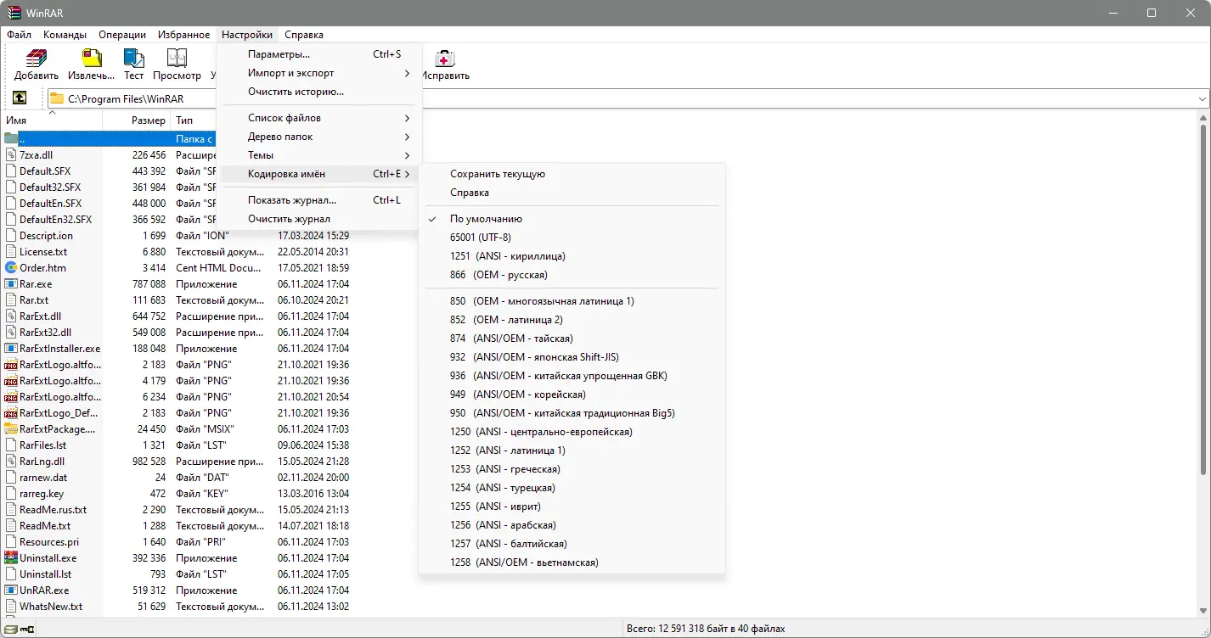This screenshot has width=1211, height=638.
Task: Select the Default.SFX file icon
Action: 11,171
